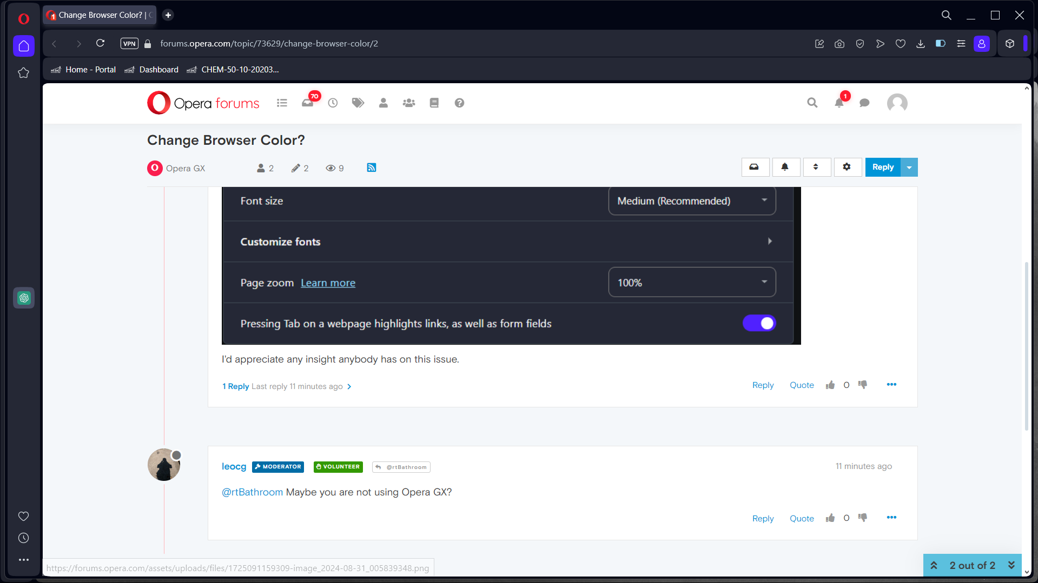The image size is (1038, 583).
Task: Open the forum help question icon
Action: pos(459,103)
